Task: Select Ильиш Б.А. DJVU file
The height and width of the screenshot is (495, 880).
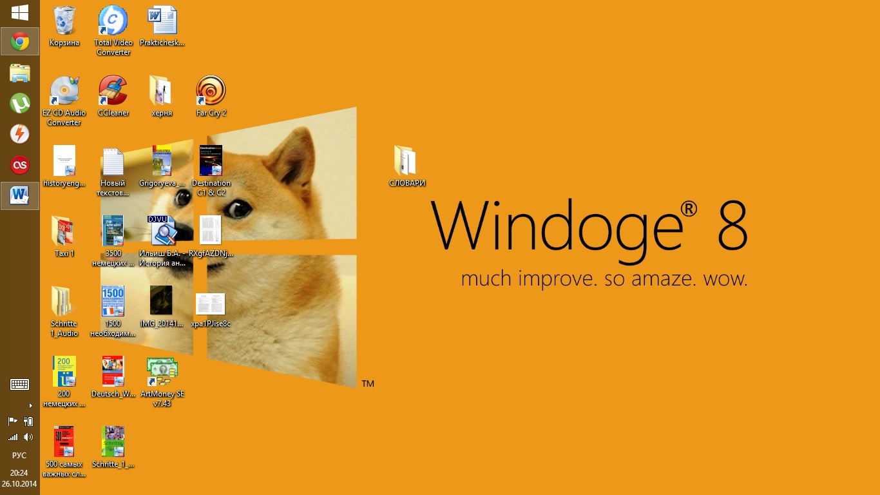Action: [162, 241]
